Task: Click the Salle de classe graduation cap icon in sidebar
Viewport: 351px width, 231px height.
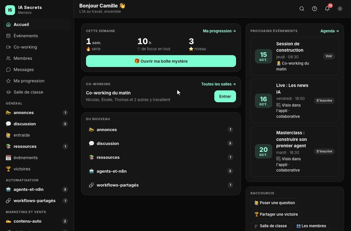Action: [8, 92]
